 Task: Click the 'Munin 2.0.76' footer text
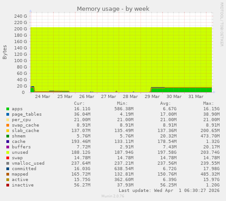click(113, 196)
